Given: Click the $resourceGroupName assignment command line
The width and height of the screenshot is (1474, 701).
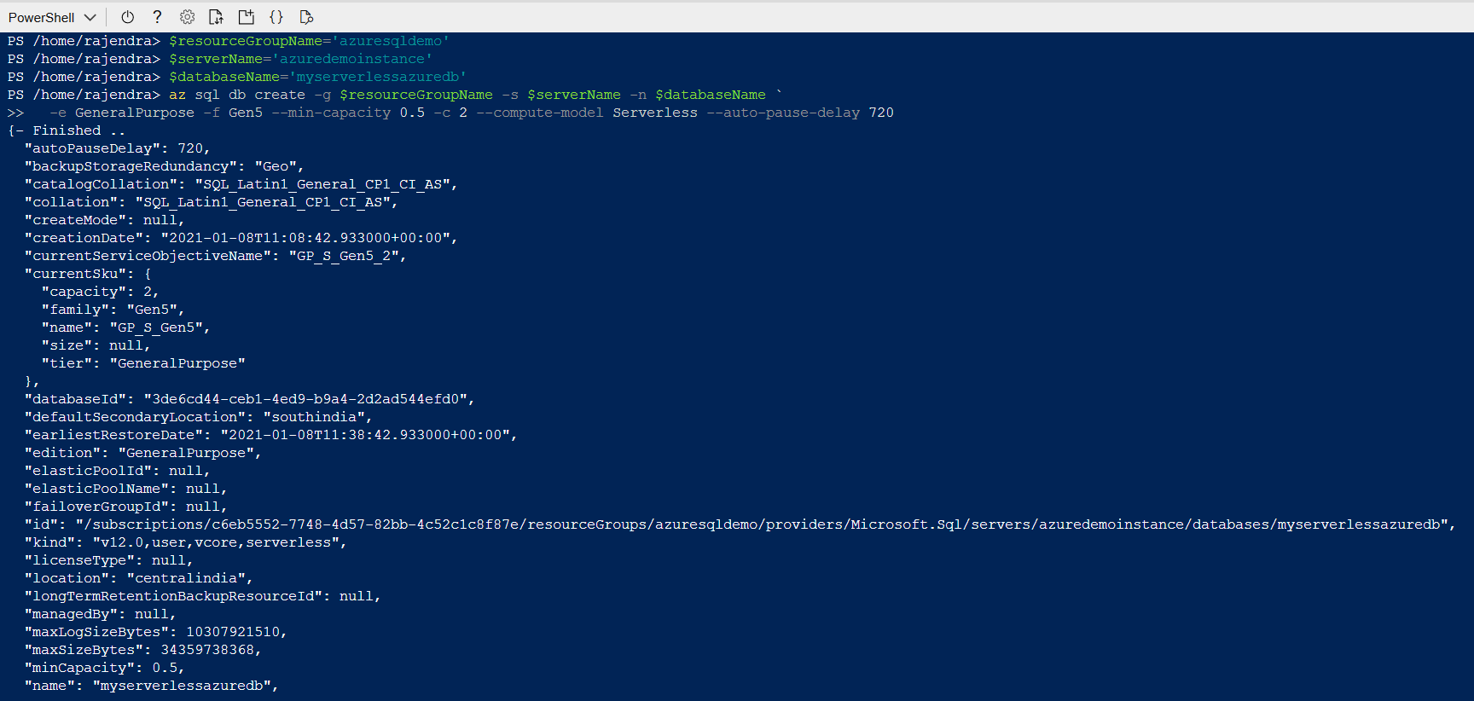Looking at the screenshot, I should [309, 41].
